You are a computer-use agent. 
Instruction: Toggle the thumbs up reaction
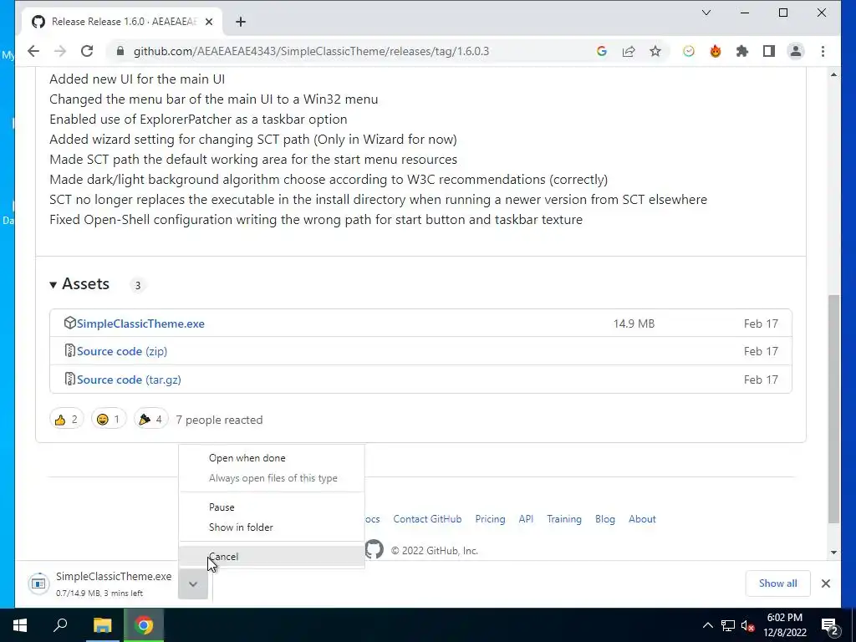pyautogui.click(x=67, y=420)
